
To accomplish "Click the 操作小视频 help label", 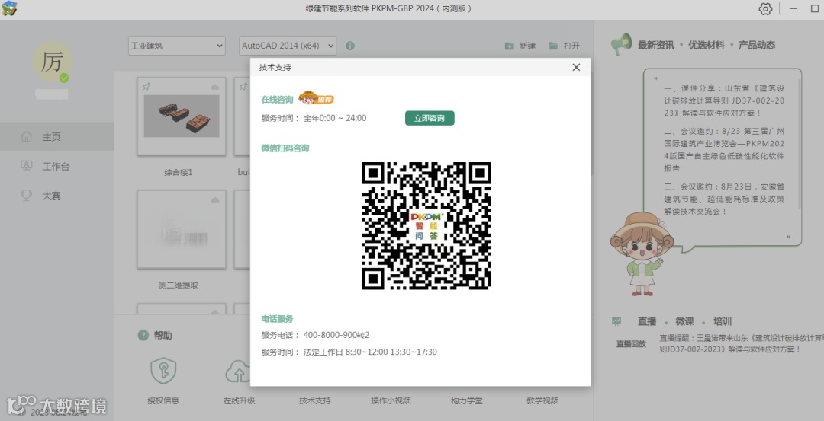I will [x=391, y=400].
